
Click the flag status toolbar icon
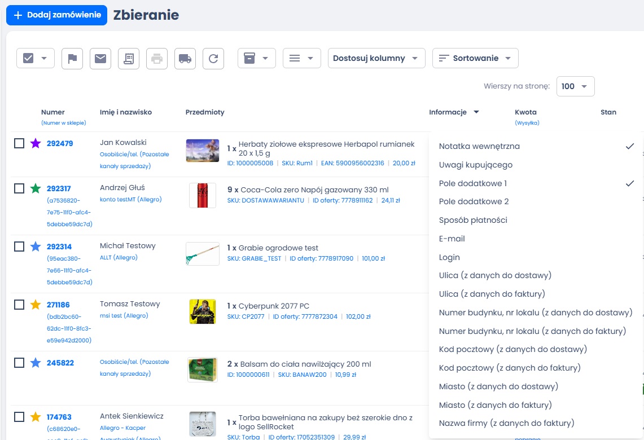[x=72, y=58]
